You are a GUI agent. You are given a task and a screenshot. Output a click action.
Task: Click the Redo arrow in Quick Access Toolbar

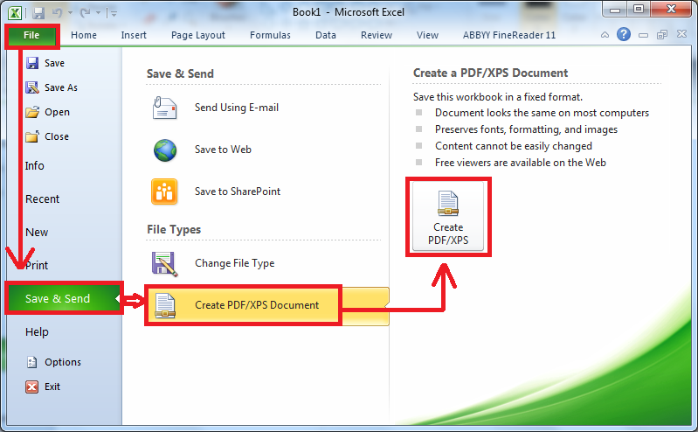(x=85, y=13)
